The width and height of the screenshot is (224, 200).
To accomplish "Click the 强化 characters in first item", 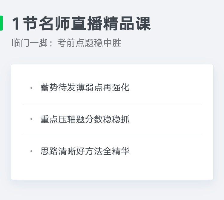I will click(121, 87).
